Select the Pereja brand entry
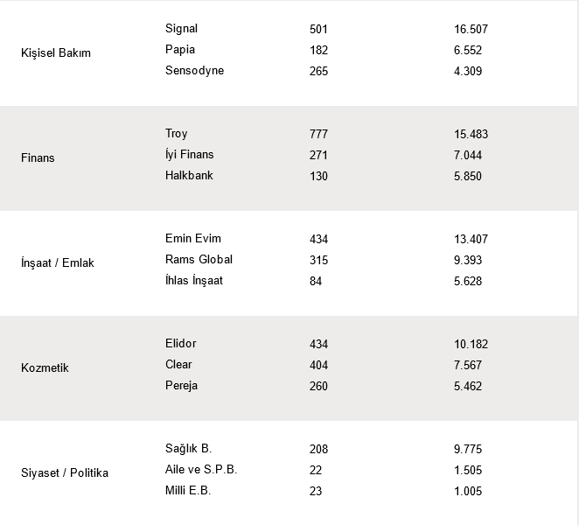 click(x=181, y=386)
